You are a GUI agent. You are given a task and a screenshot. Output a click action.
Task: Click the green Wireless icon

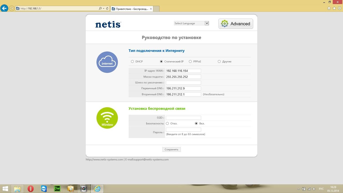click(x=107, y=118)
